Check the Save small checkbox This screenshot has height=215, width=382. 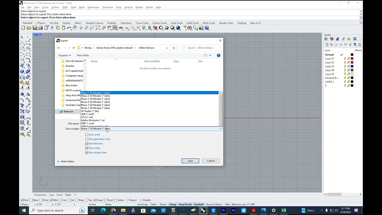pos(87,135)
